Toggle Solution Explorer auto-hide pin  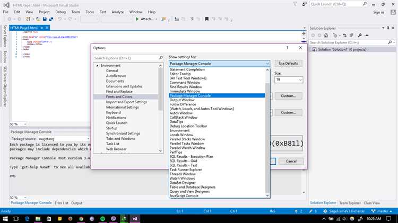pyautogui.click(x=388, y=28)
